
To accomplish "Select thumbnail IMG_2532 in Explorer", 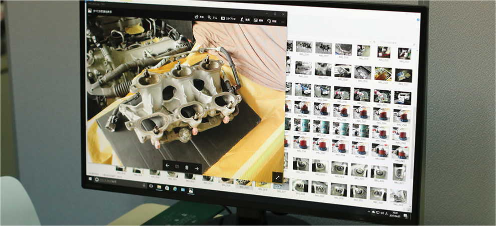I will (304, 68).
